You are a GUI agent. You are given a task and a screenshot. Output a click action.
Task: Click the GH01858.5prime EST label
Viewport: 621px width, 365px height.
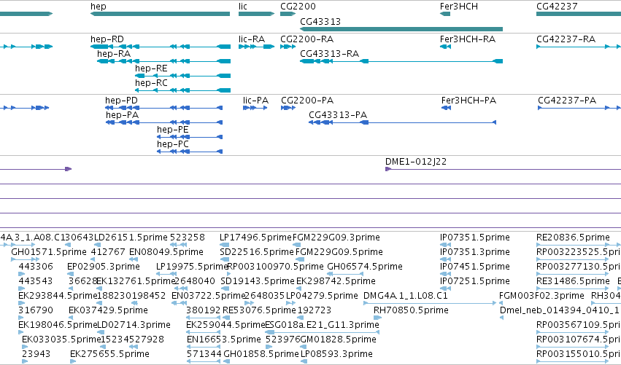261,354
